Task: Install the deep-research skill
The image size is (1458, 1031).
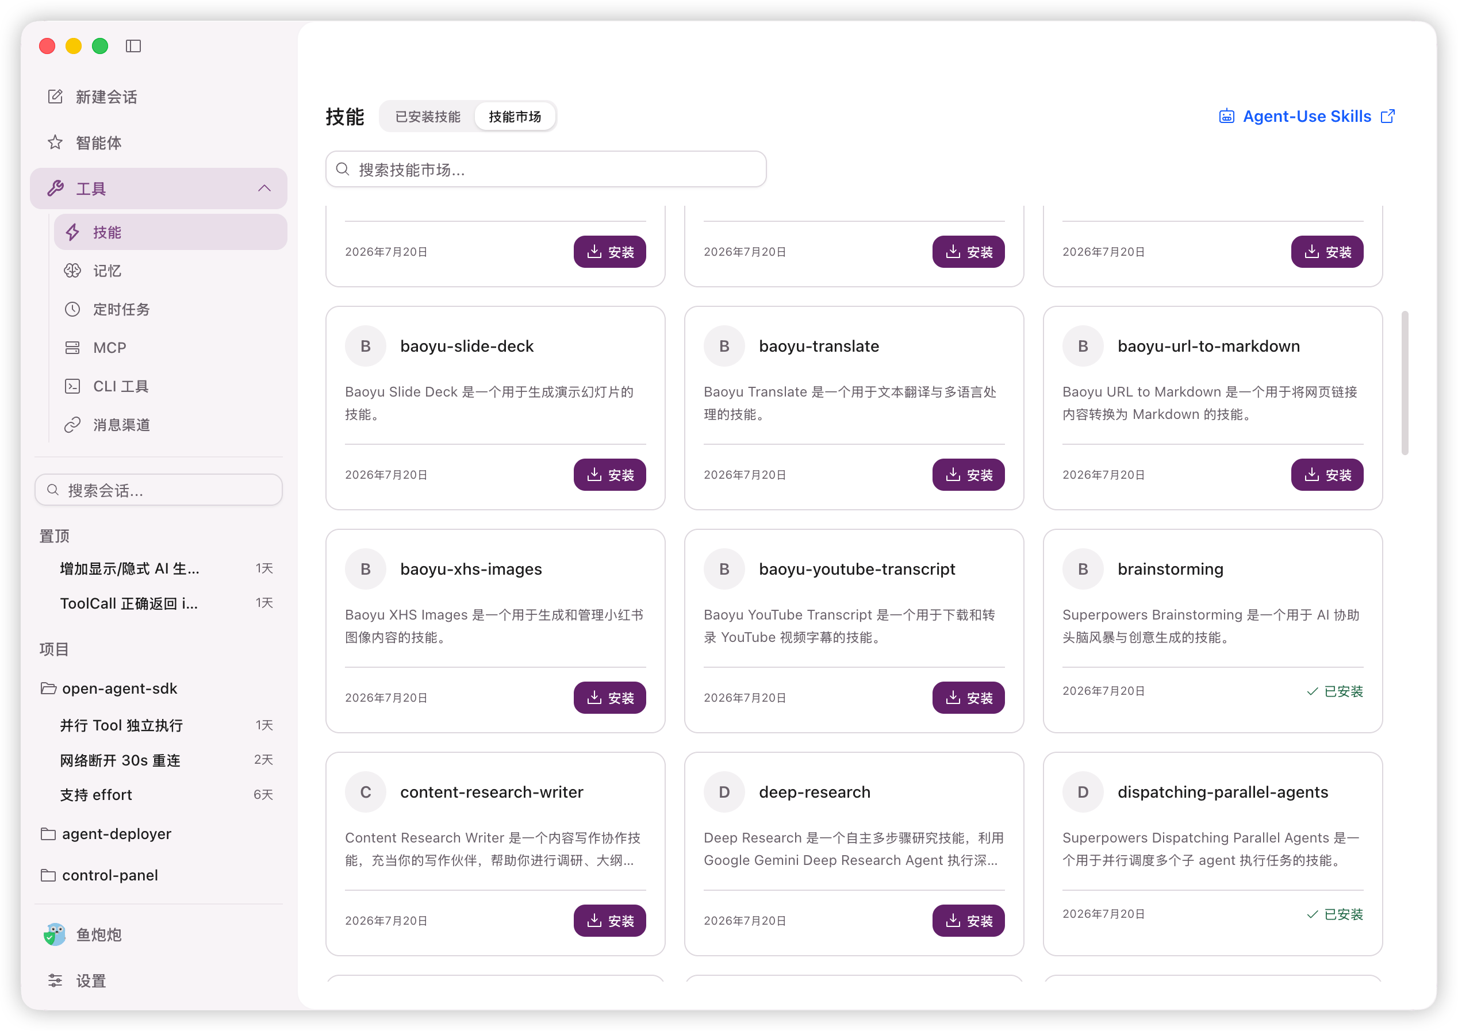Action: (968, 920)
